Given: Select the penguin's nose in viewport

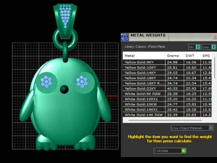Looking at the screenshot, I should [64, 89].
